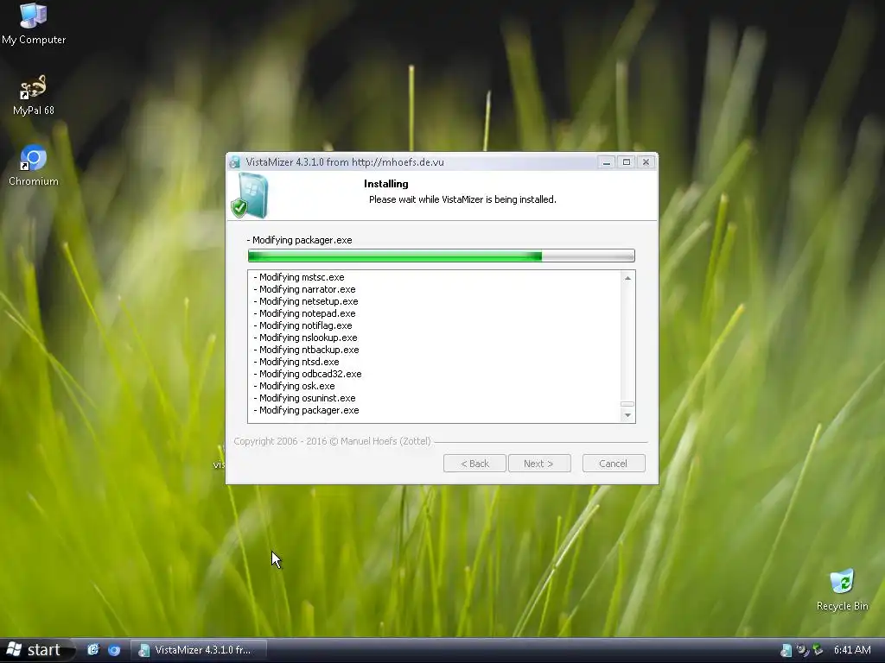Open the My Computer desktop icon
The image size is (885, 663).
(x=34, y=23)
